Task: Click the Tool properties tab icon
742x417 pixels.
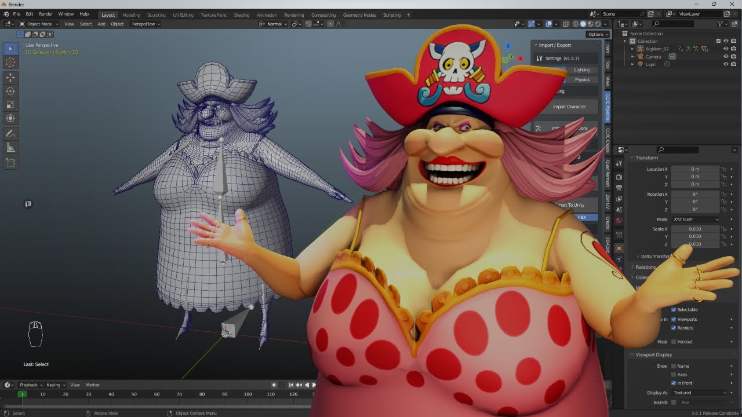Action: pyautogui.click(x=619, y=164)
